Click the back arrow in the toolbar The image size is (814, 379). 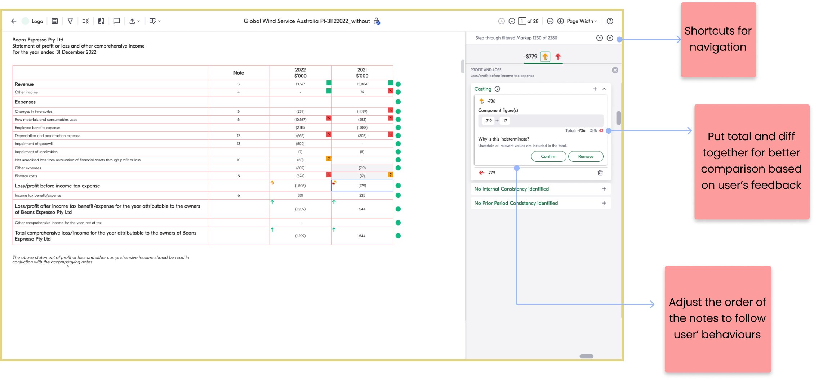(14, 21)
